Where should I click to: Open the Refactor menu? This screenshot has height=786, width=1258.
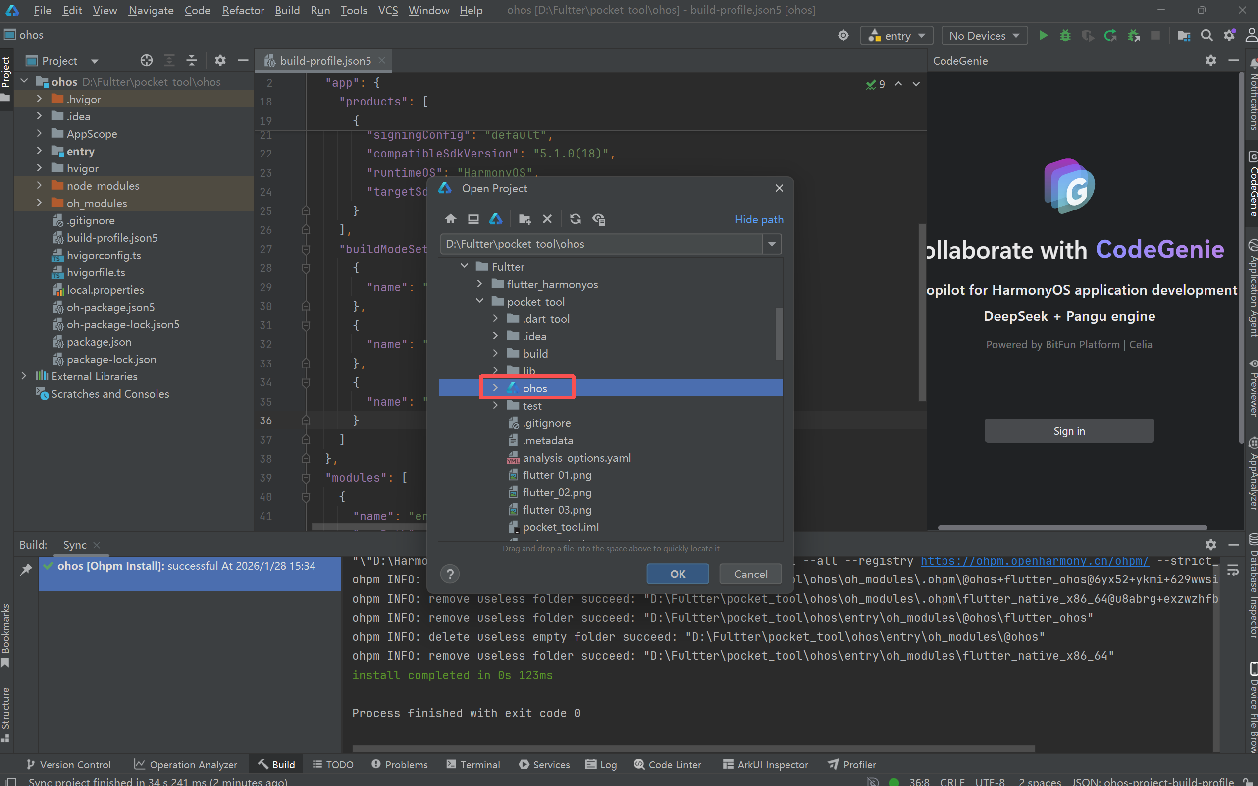point(243,10)
